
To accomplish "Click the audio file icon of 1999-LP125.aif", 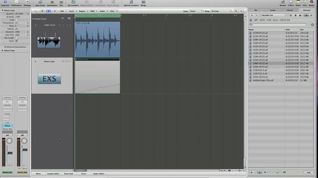I will 250,63.
